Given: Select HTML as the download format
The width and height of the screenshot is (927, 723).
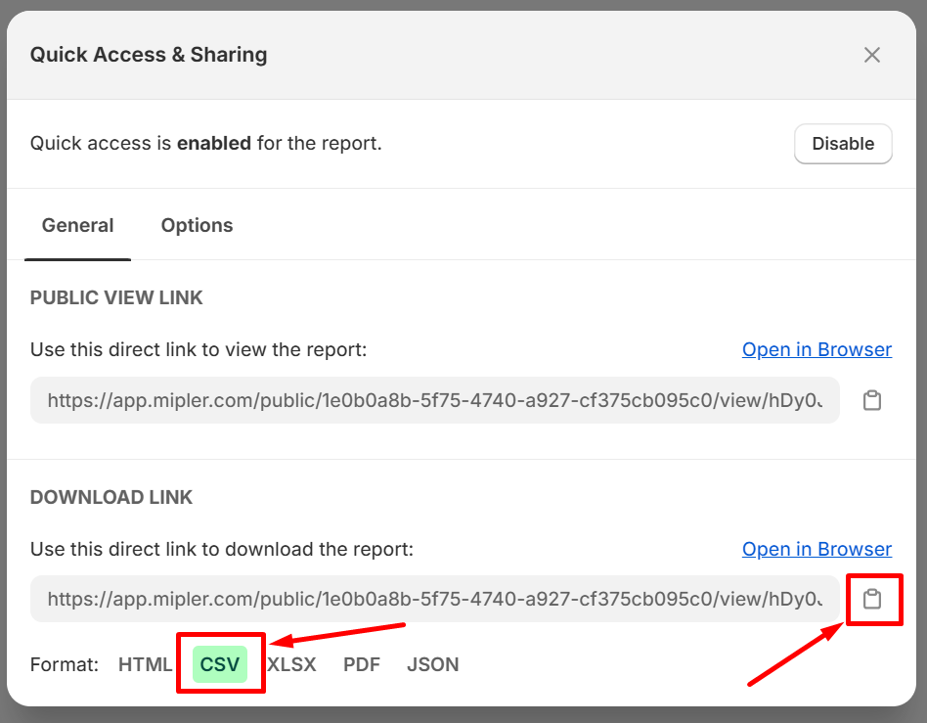Looking at the screenshot, I should [x=145, y=665].
